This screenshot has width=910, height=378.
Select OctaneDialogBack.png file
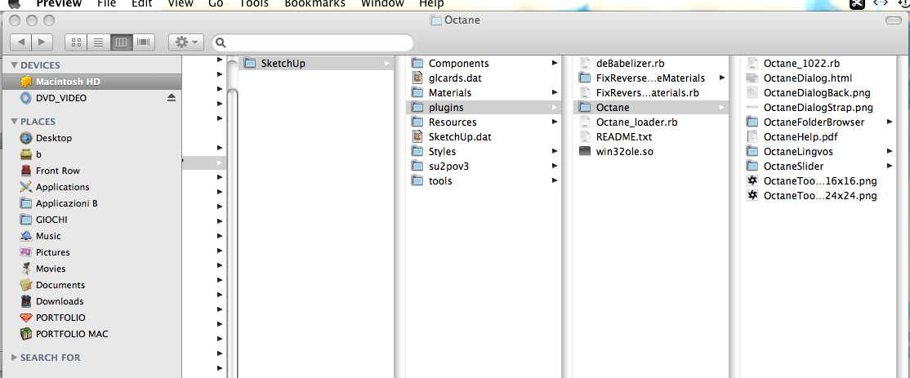tap(819, 92)
